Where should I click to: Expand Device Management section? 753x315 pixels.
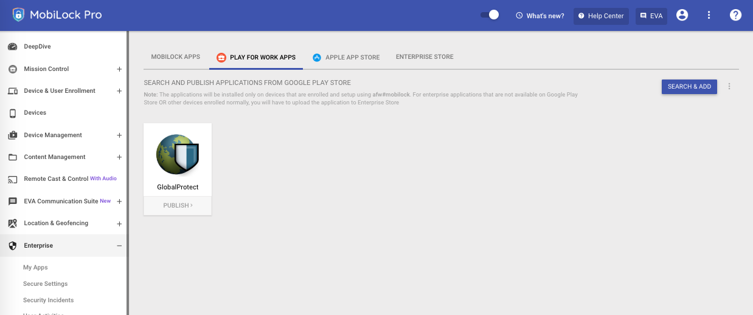(119, 135)
